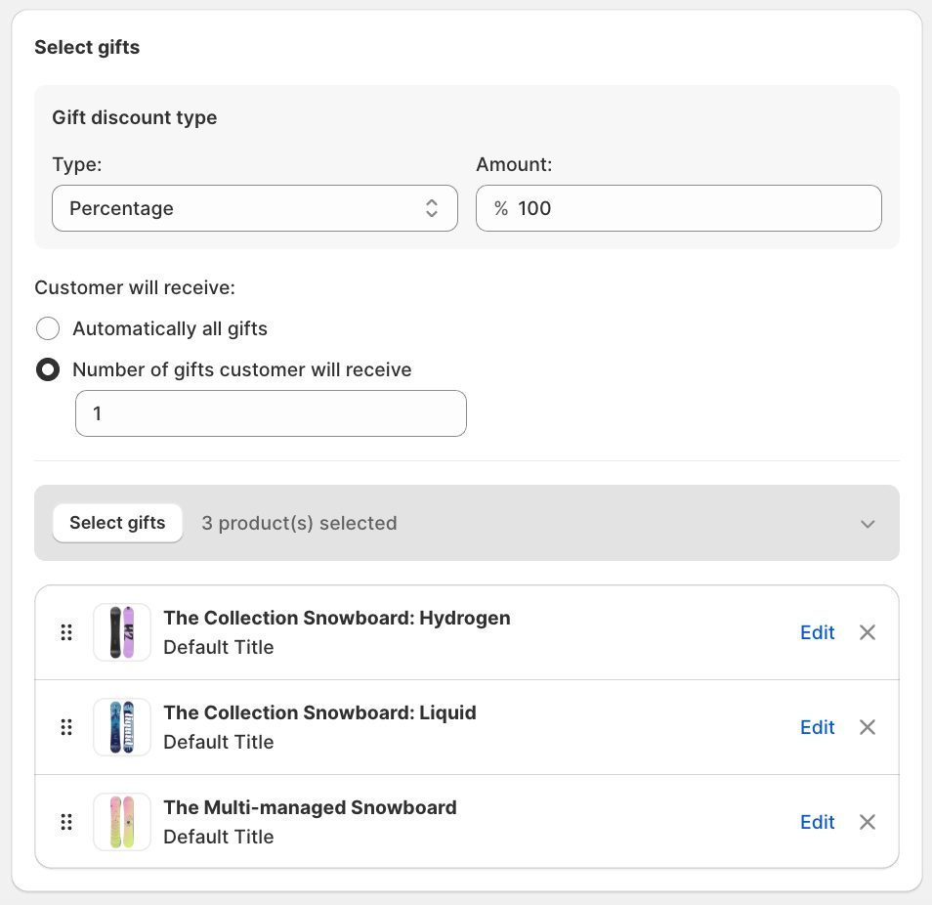
Task: Remove The Collection Snowboard: Liquid gift
Action: click(x=867, y=727)
